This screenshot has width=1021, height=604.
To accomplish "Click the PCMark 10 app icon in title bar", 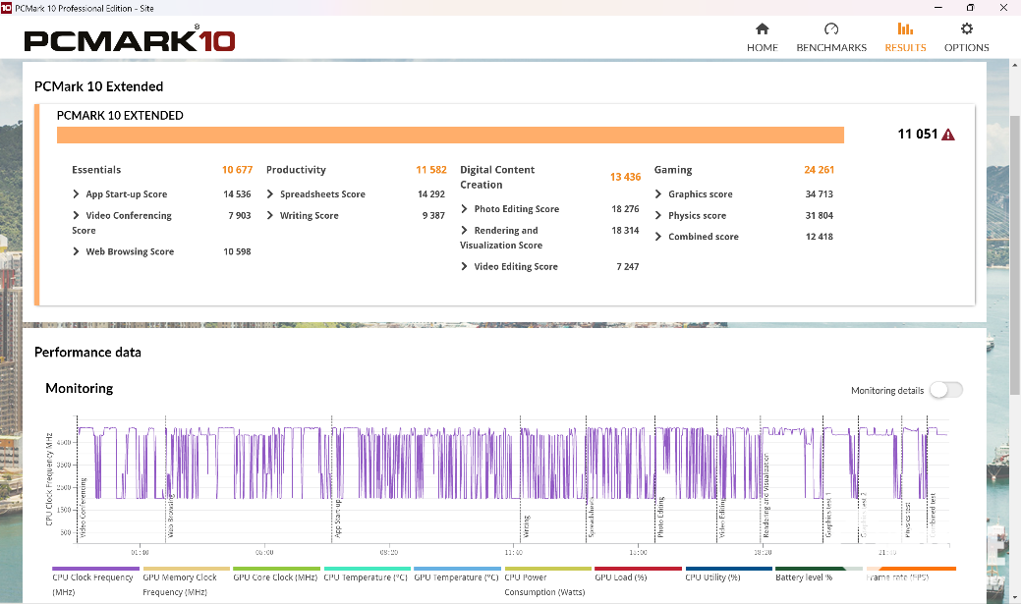I will click(7, 8).
